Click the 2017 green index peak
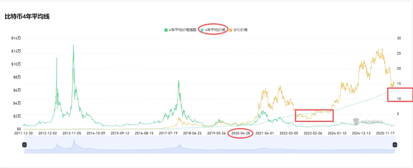 coord(179,81)
